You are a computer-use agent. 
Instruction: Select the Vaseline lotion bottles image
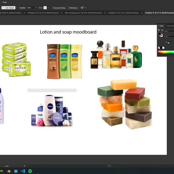[65, 61]
